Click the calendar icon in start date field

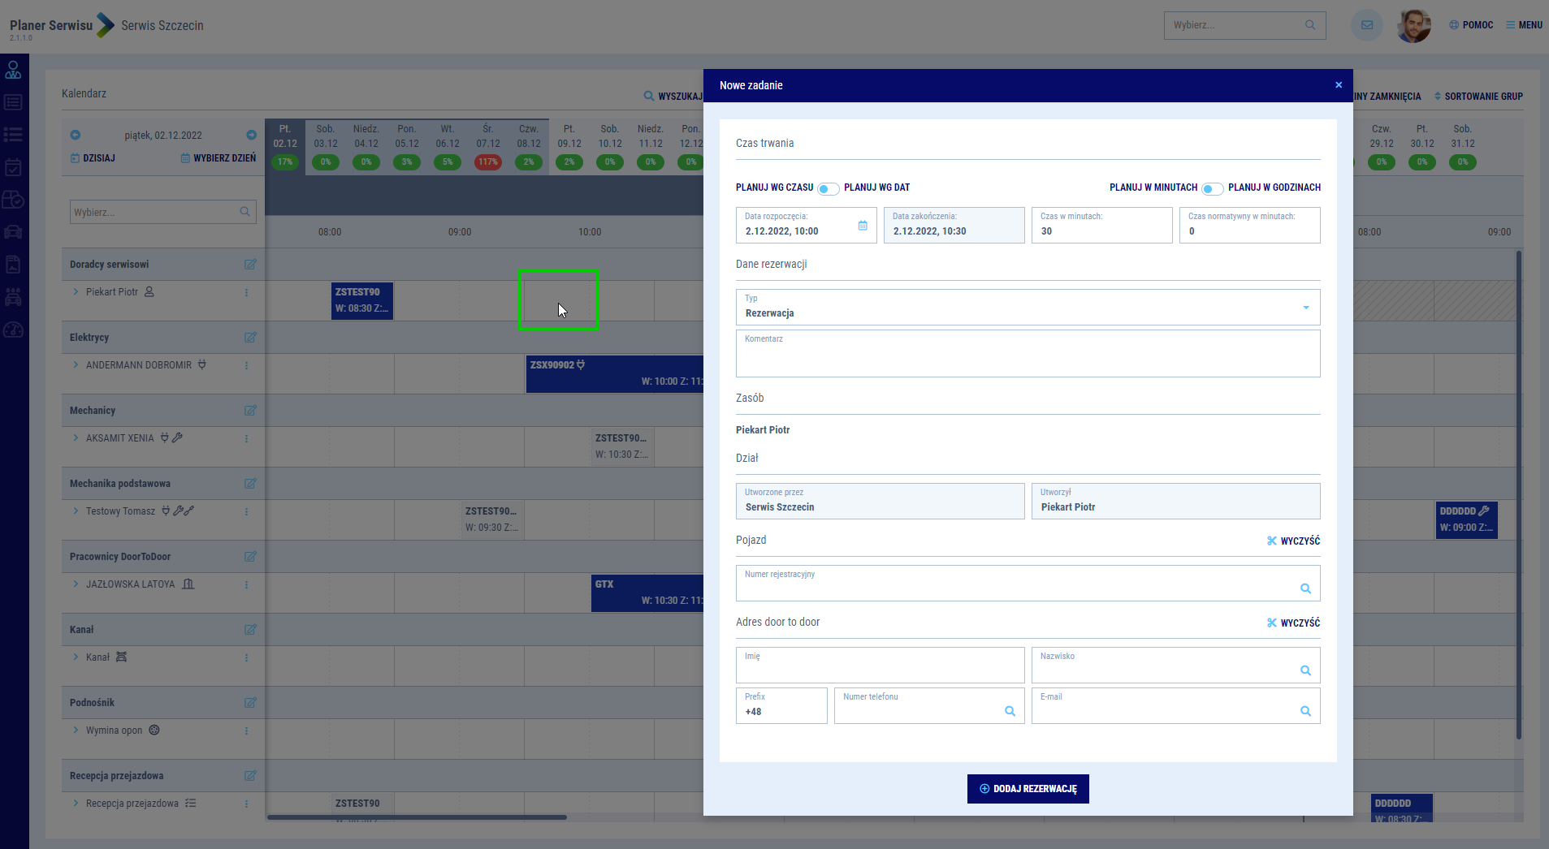click(863, 226)
